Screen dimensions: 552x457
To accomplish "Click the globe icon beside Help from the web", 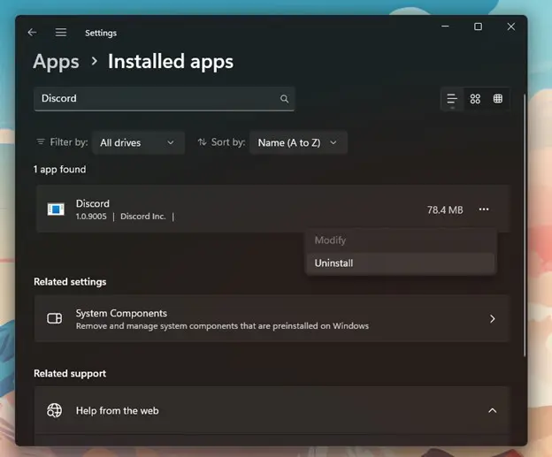I will click(x=54, y=410).
